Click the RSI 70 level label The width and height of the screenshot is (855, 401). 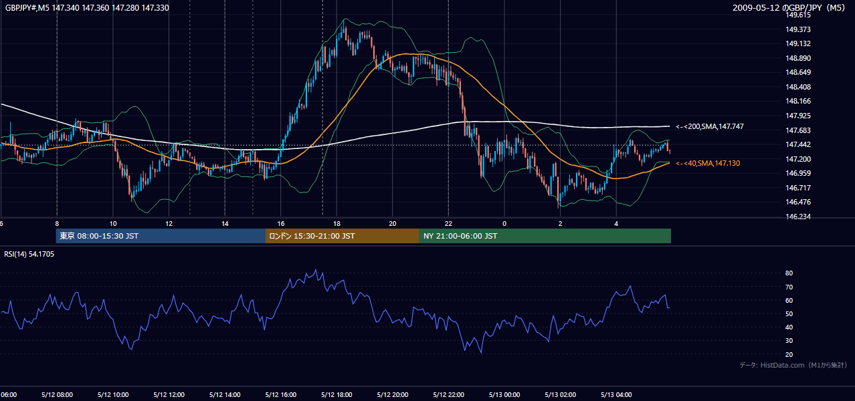point(789,287)
